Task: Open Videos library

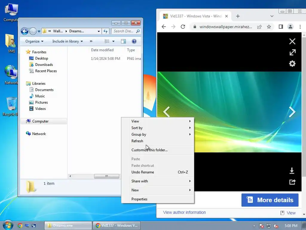Action: (x=40, y=108)
